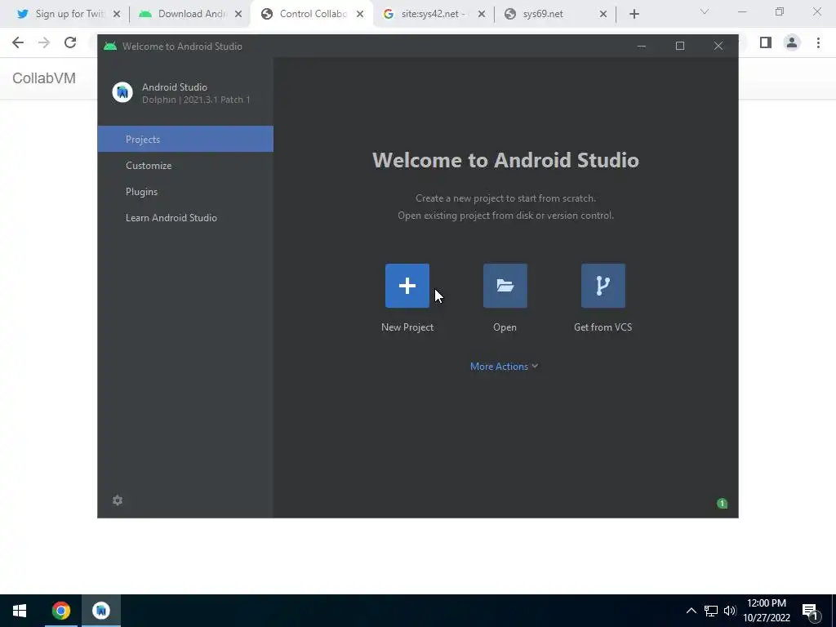
Task: Click the Android icon in window title bar
Action: coord(110,47)
